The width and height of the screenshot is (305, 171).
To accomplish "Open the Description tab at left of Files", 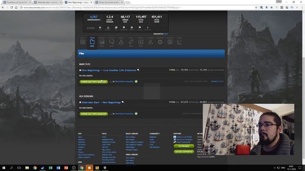I will 82,42.
